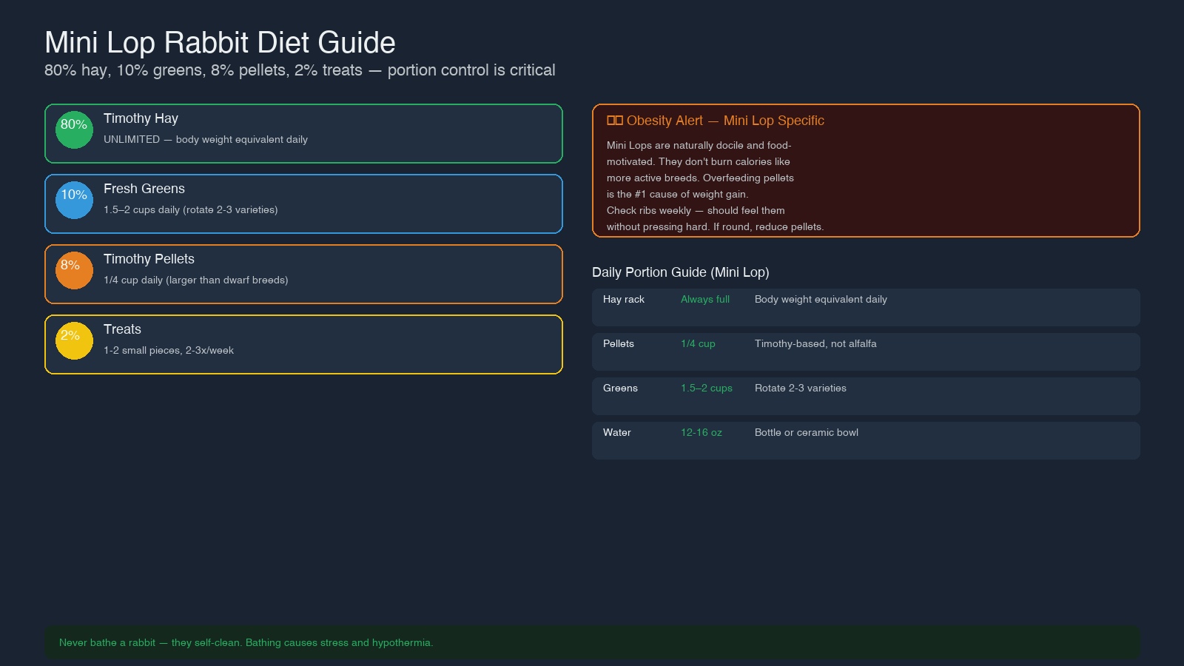Click the 'Never bathe a rabbit' footer banner
This screenshot has height=666, width=1184.
click(x=592, y=642)
